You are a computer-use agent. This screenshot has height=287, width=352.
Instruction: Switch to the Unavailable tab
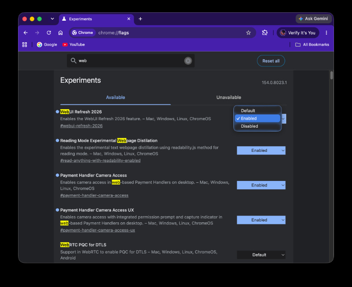pyautogui.click(x=228, y=97)
